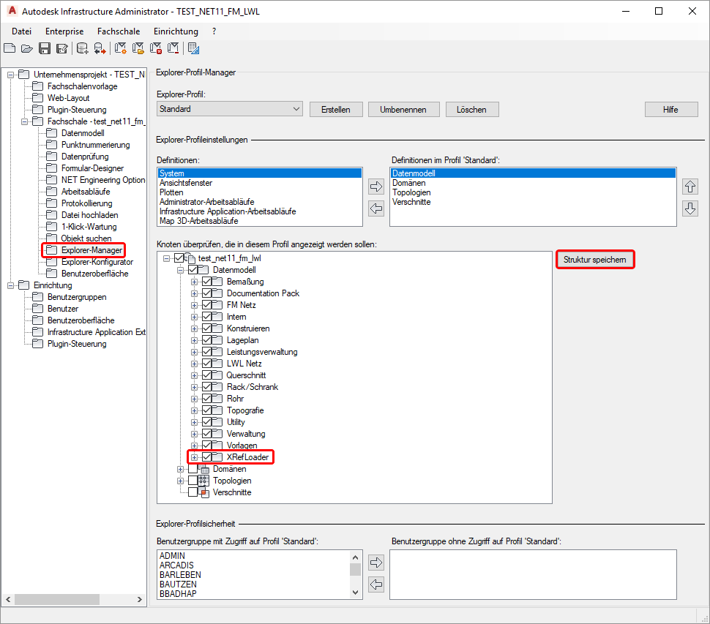Select Explorer-Manager in the project tree
The height and width of the screenshot is (624, 710).
(x=92, y=250)
